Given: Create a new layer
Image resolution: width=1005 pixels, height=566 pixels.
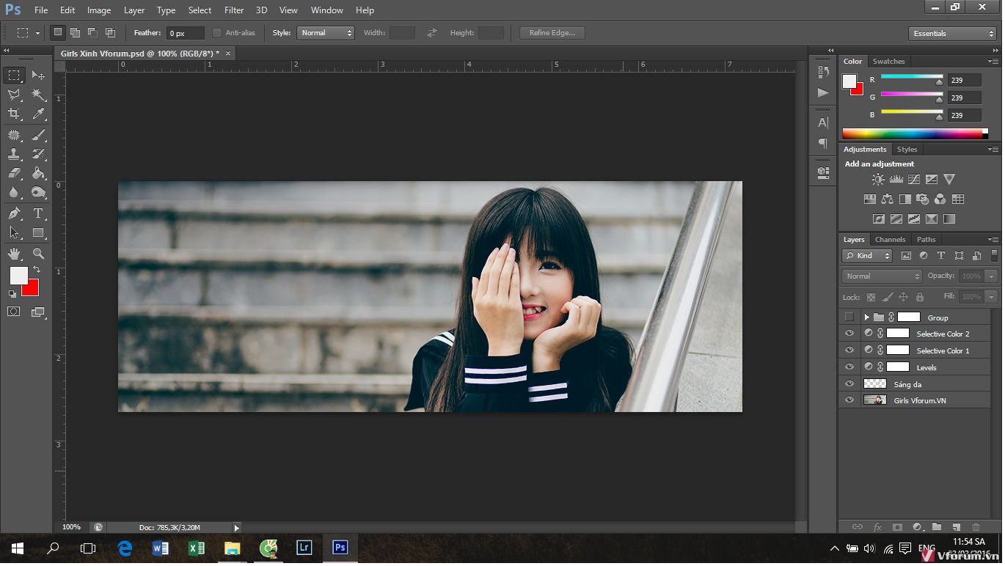Looking at the screenshot, I should 956,526.
